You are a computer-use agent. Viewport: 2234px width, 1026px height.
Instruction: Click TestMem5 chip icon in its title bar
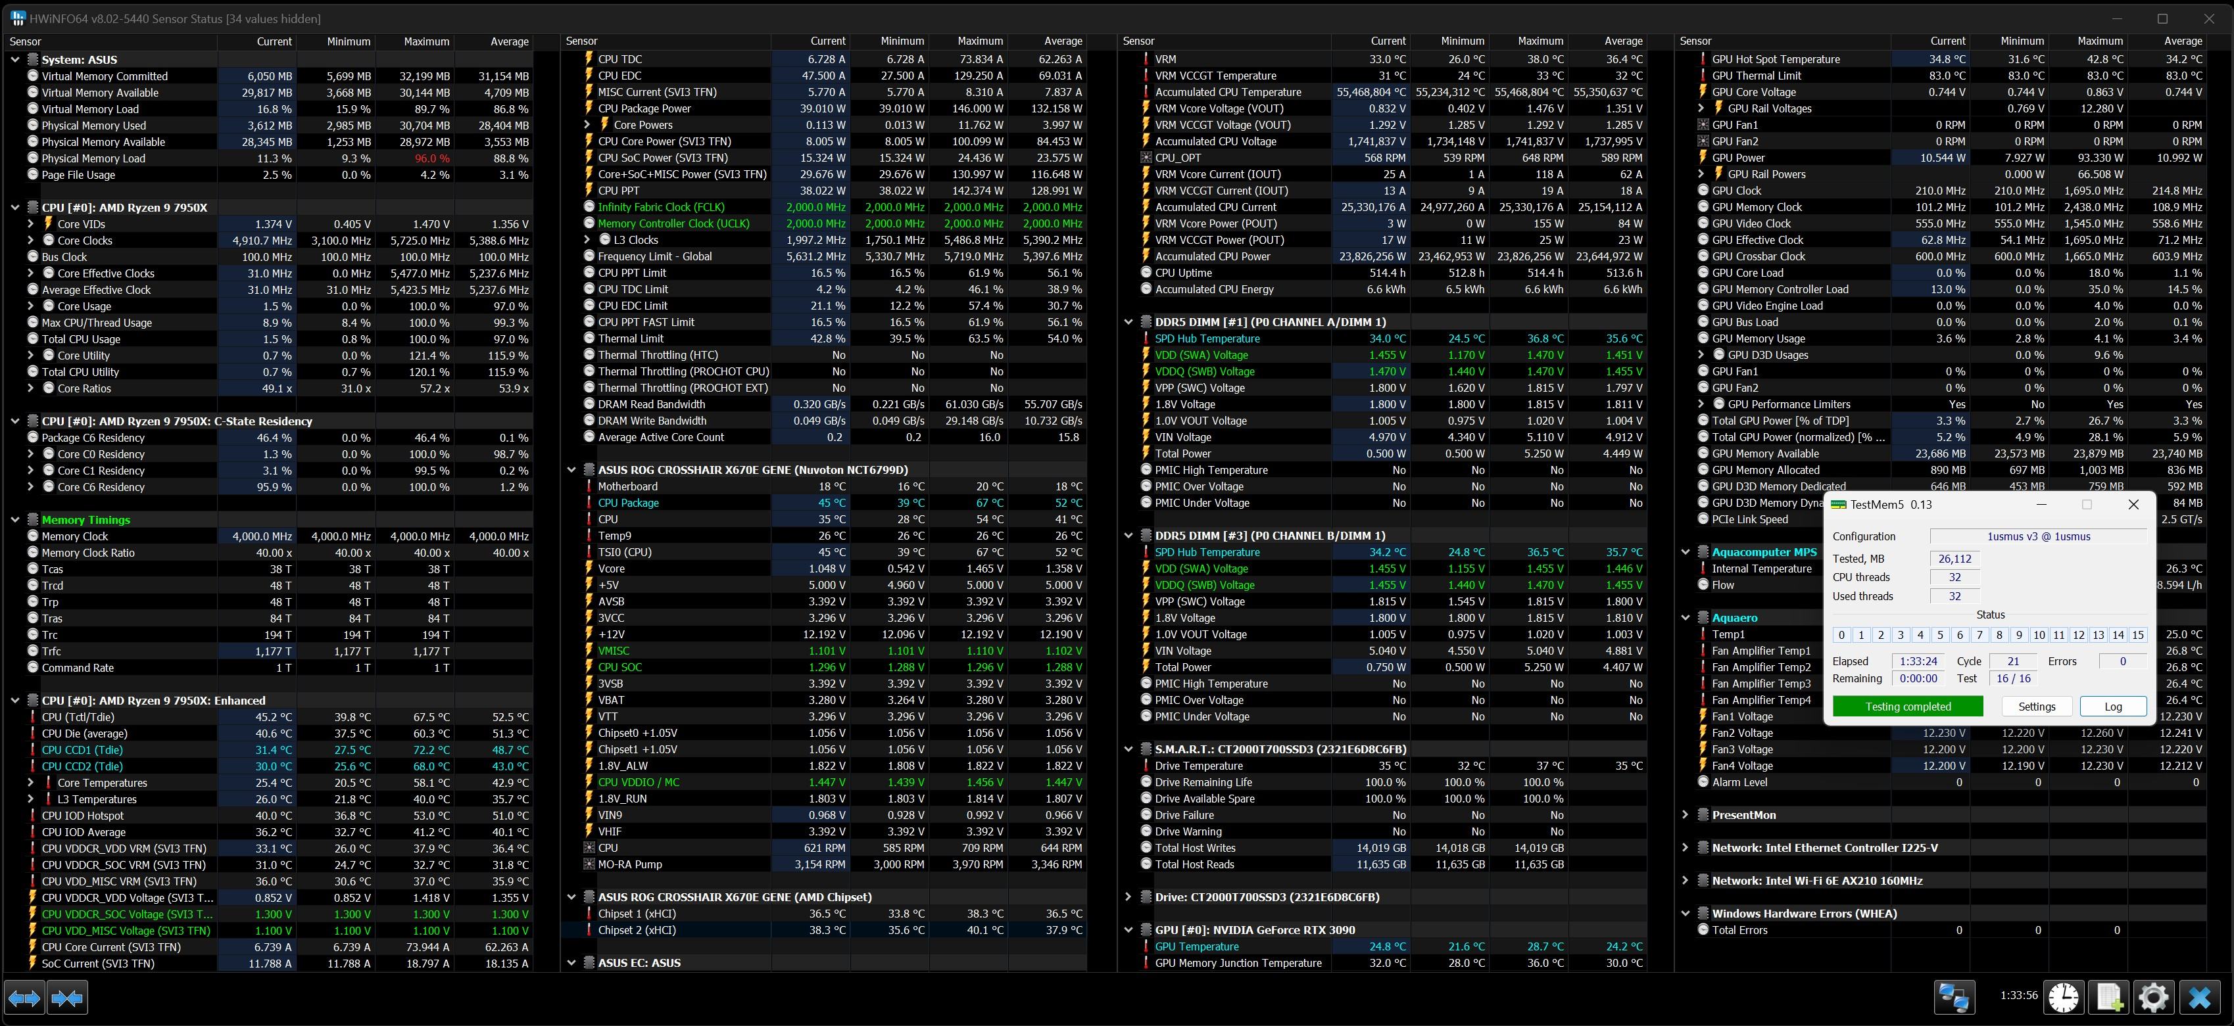pos(1837,504)
